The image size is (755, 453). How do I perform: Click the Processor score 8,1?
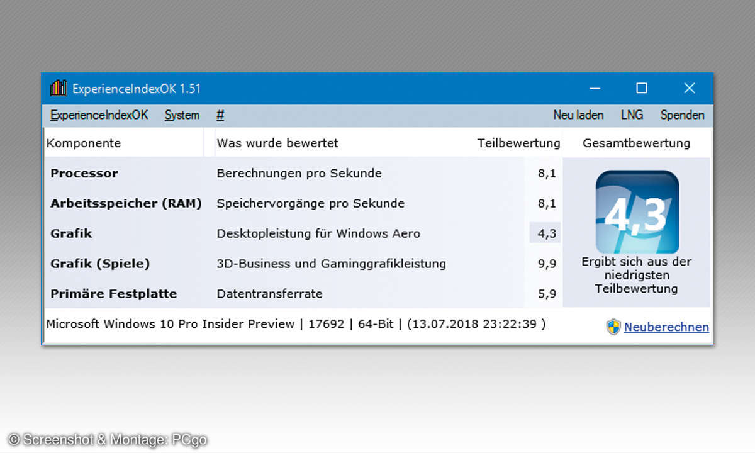(x=547, y=173)
